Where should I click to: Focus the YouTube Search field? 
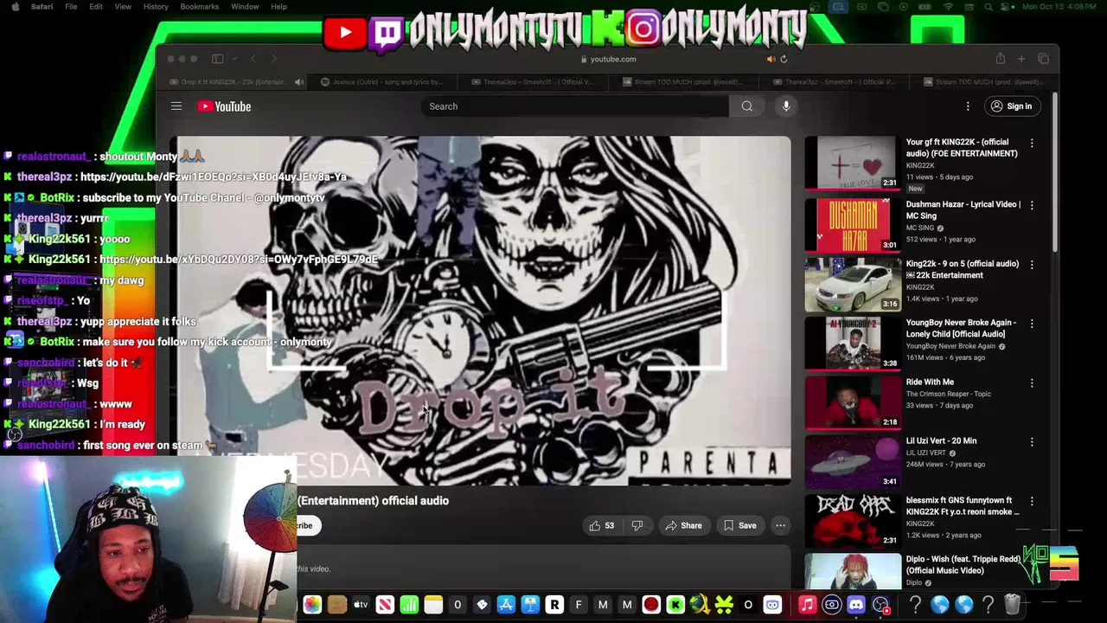click(x=575, y=106)
